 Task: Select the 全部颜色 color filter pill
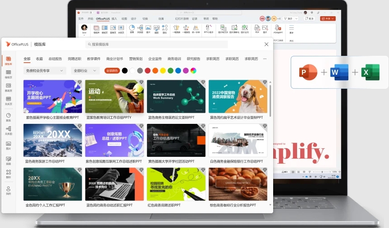(112, 71)
